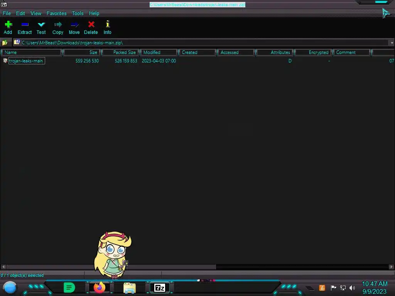Open the Info properties icon

(x=108, y=24)
